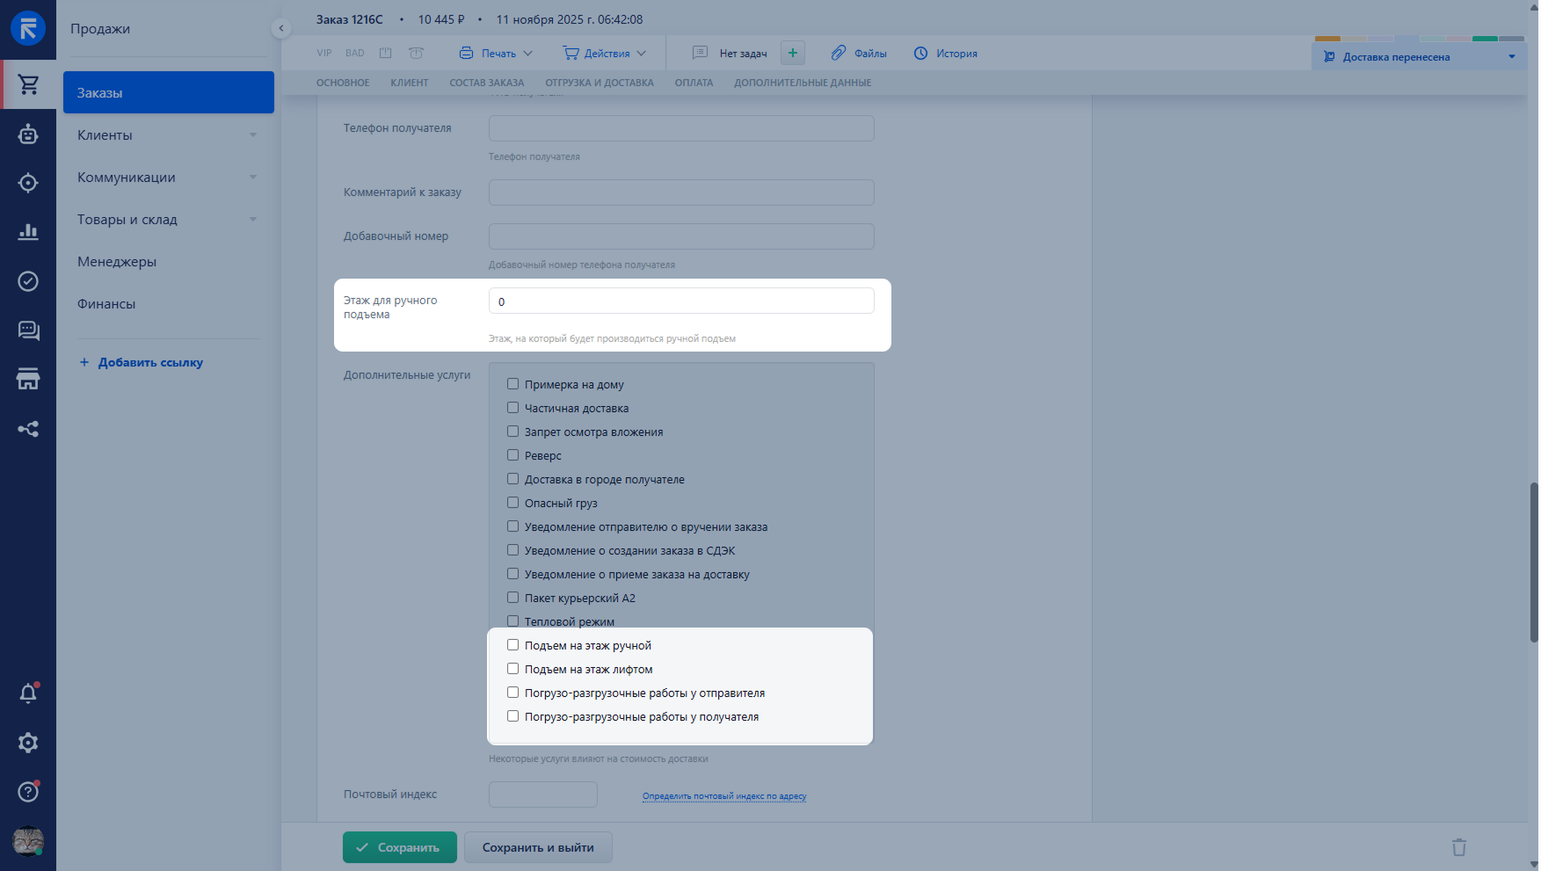Open the "Доставка перенесена" status dropdown
The height and width of the screenshot is (871, 1541).
point(1419,57)
